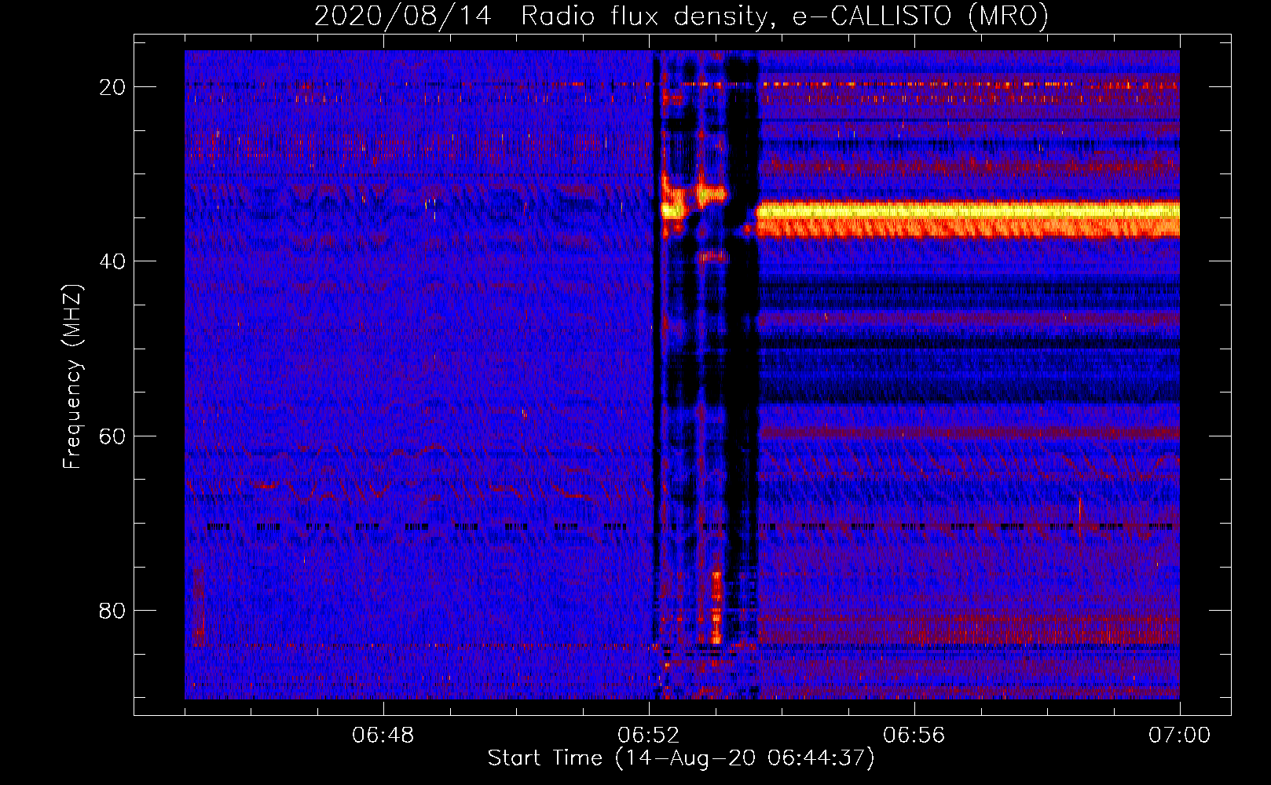This screenshot has width=1271, height=785.
Task: Click the 20 frequency tick label
Action: pos(113,87)
